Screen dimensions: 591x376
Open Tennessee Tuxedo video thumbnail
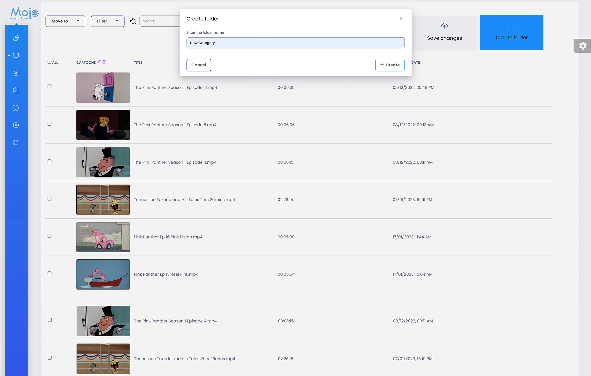click(x=103, y=200)
